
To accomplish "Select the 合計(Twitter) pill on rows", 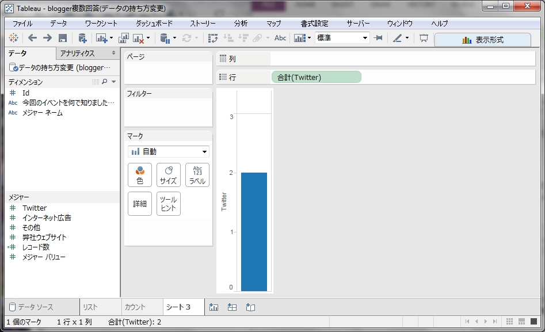I will 317,77.
